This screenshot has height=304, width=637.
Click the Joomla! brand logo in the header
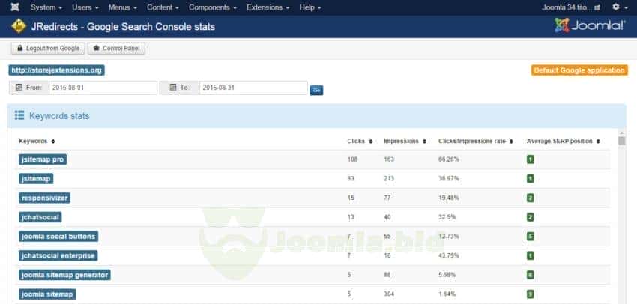[x=591, y=25]
